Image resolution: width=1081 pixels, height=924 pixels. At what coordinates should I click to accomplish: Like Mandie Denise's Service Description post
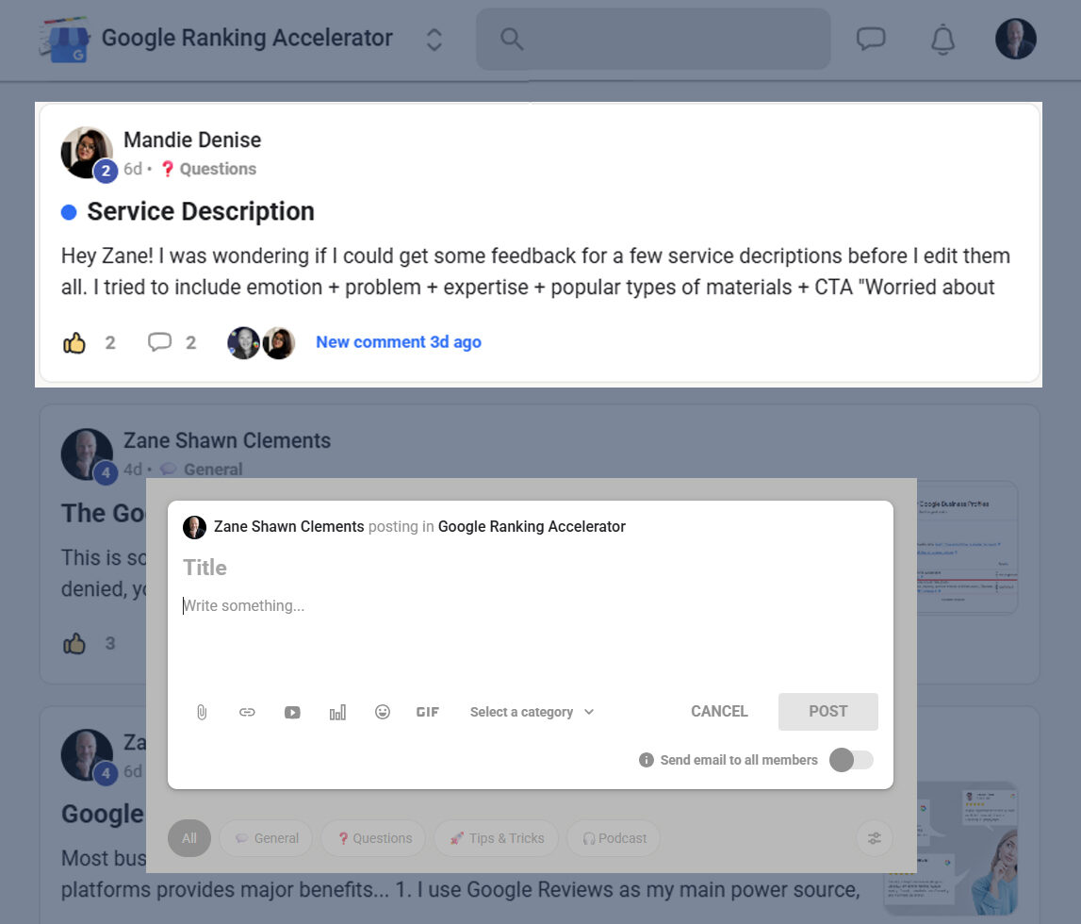click(74, 342)
